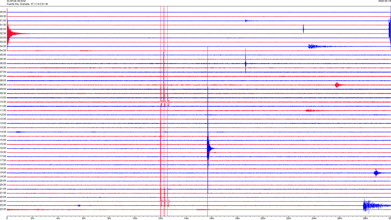Click the small blue event on 01:00 trace

click(x=247, y=21)
